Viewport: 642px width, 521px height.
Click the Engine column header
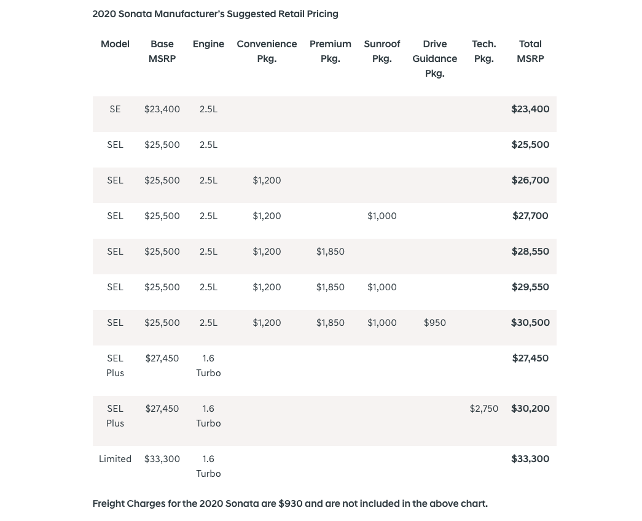pos(208,44)
